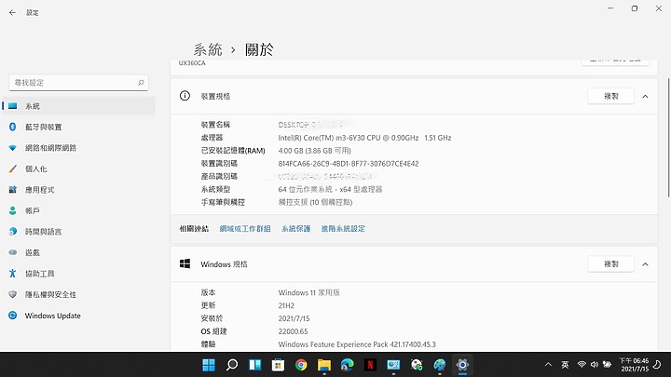The height and width of the screenshot is (377, 671).
Task: Open the Start menu on the taskbar
Action: [x=209, y=365]
